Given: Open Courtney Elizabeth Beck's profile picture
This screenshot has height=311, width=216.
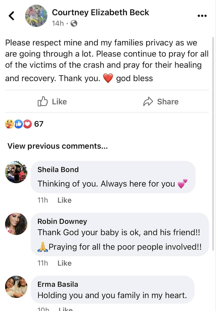Looking at the screenshot, I should 36,16.
